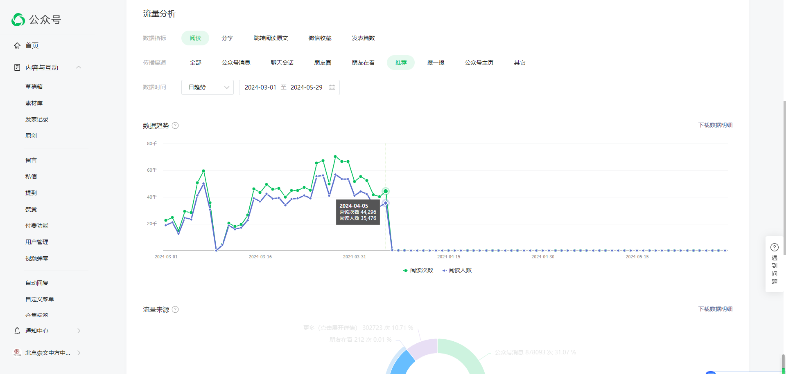Choose the 搜一搜 channel
Image resolution: width=786 pixels, height=374 pixels.
[436, 63]
